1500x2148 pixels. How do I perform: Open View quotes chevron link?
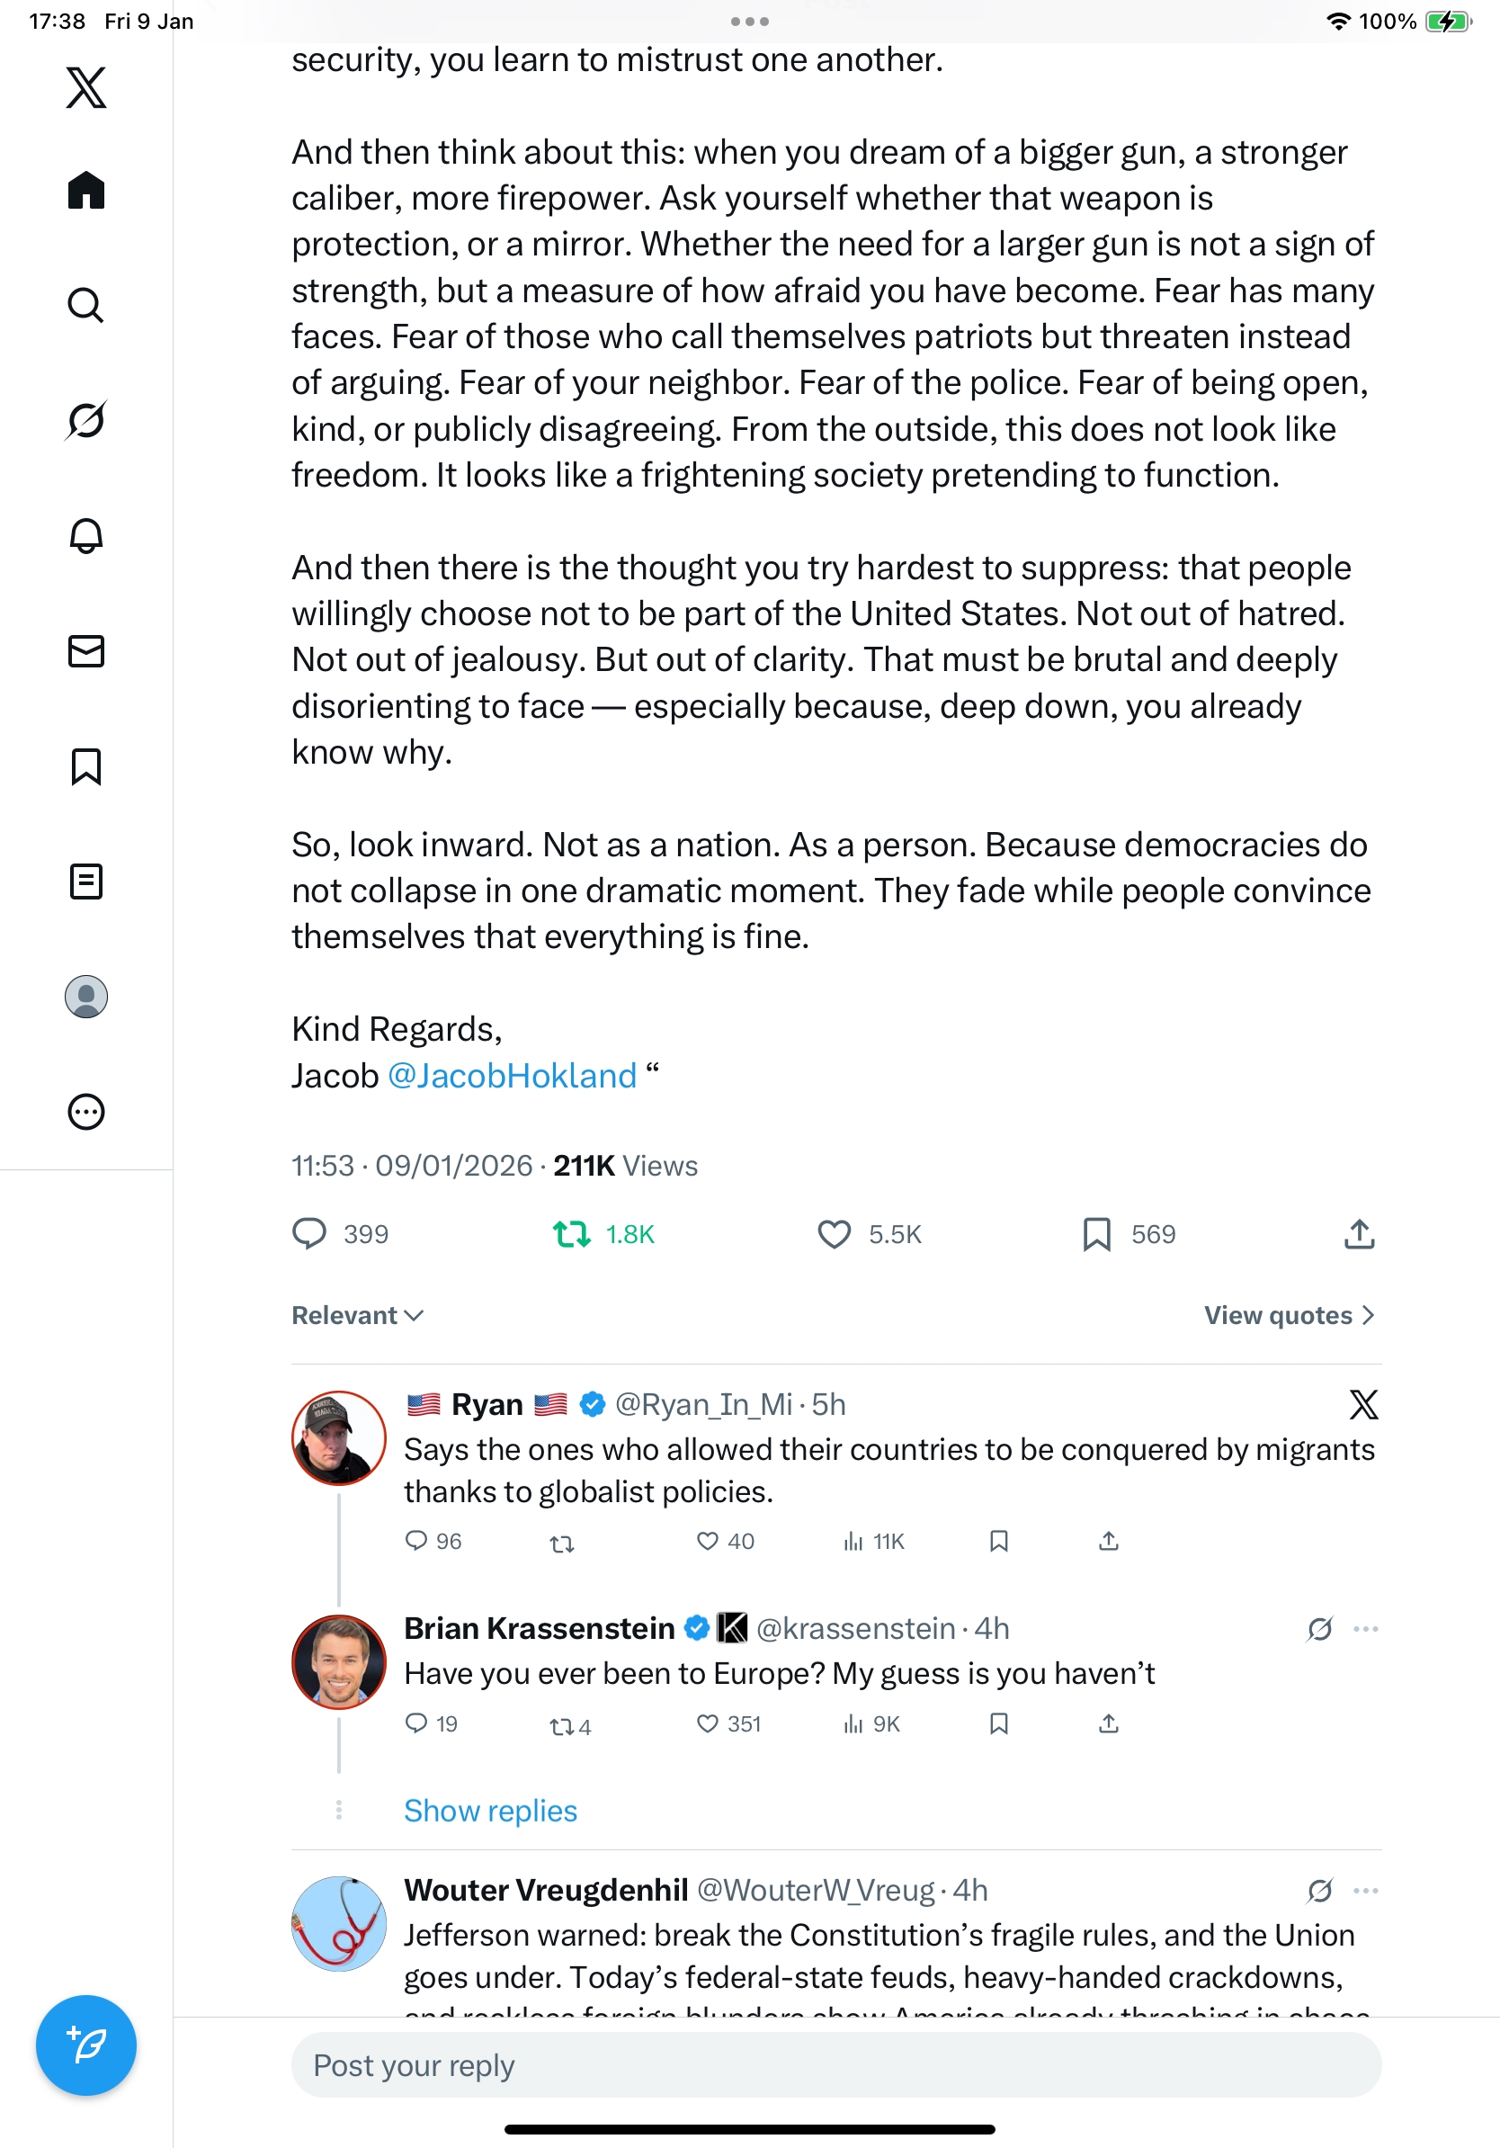1289,1315
